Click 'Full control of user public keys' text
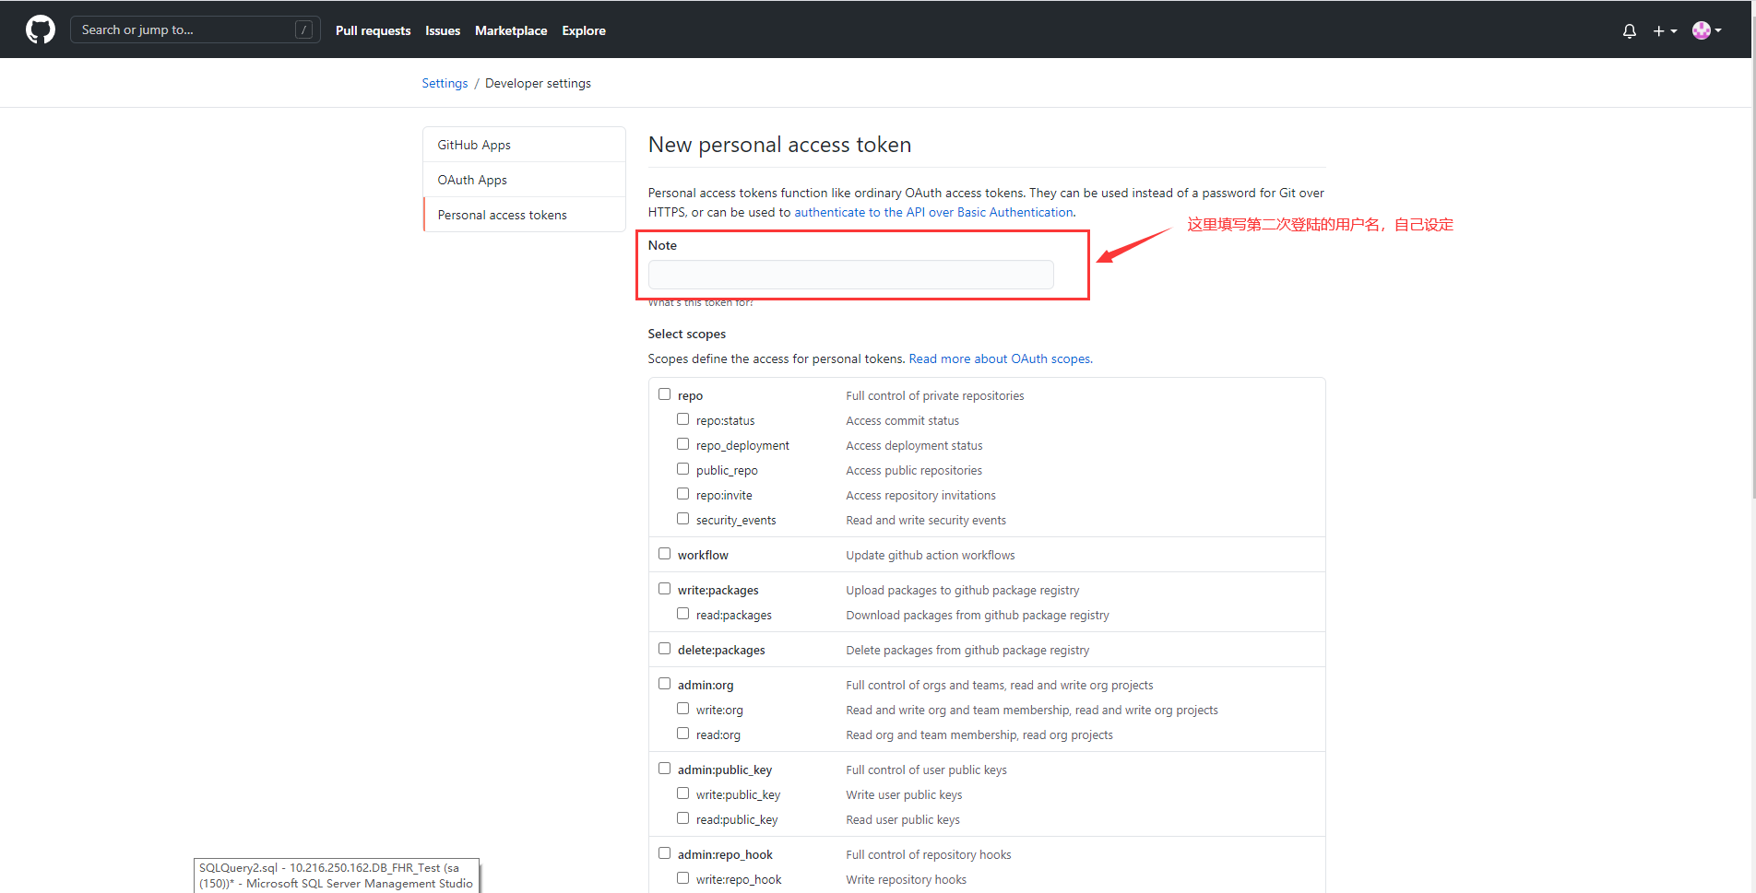Image resolution: width=1756 pixels, height=893 pixels. click(x=927, y=770)
